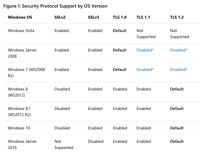The height and width of the screenshot is (155, 199).
Task: Click Disabled in Windows Server 2016 SSLv3 cell
Action: [x=96, y=141]
